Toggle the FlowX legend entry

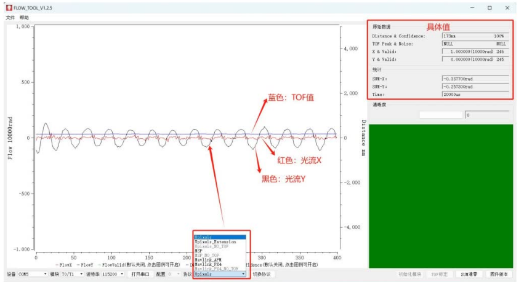[64, 265]
